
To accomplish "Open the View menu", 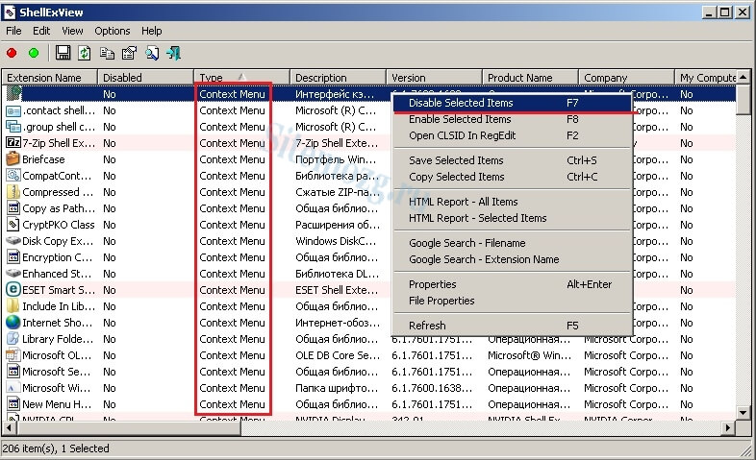I will (72, 31).
